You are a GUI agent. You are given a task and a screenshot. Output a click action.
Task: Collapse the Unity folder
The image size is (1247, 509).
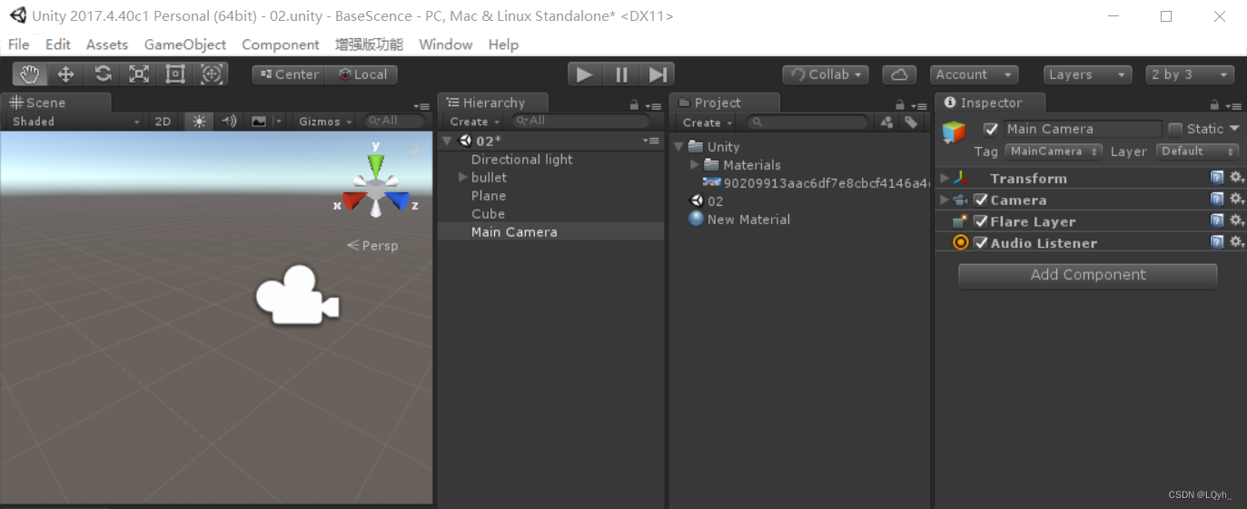tap(678, 147)
